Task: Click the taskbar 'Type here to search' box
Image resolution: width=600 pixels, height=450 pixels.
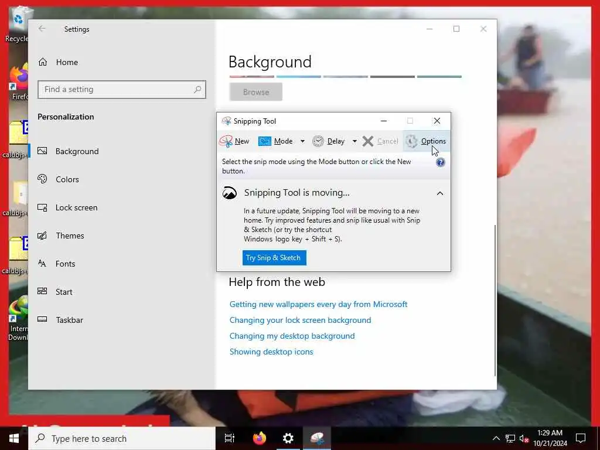Action: (122, 438)
